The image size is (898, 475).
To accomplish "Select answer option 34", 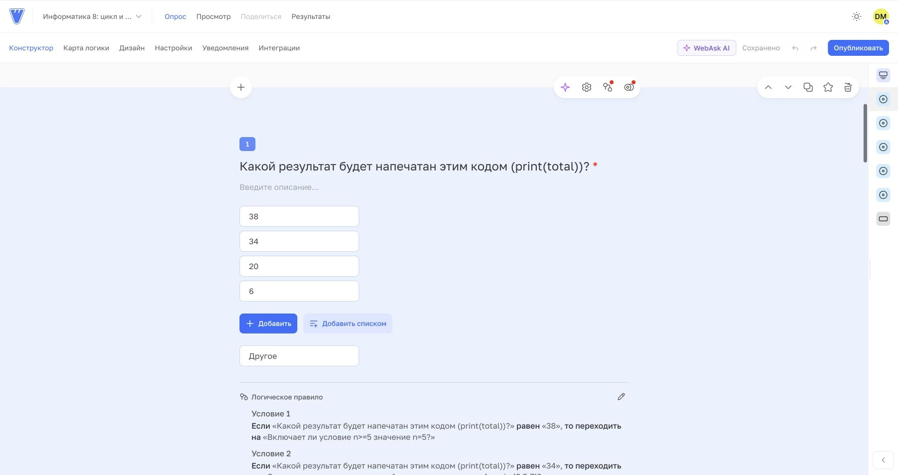I will [299, 241].
